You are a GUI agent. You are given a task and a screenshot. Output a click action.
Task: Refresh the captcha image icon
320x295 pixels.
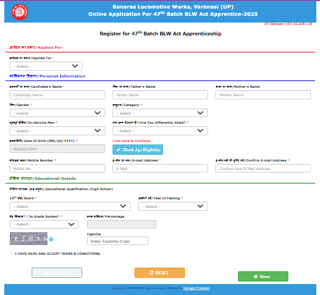coord(51,239)
